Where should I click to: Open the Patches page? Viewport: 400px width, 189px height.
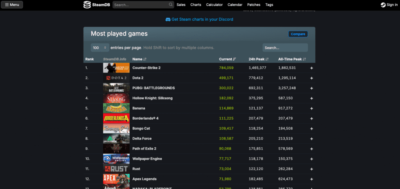(254, 5)
